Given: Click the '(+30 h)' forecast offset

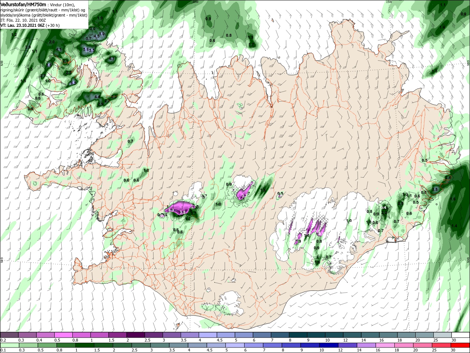Looking at the screenshot, I should click(x=53, y=25).
